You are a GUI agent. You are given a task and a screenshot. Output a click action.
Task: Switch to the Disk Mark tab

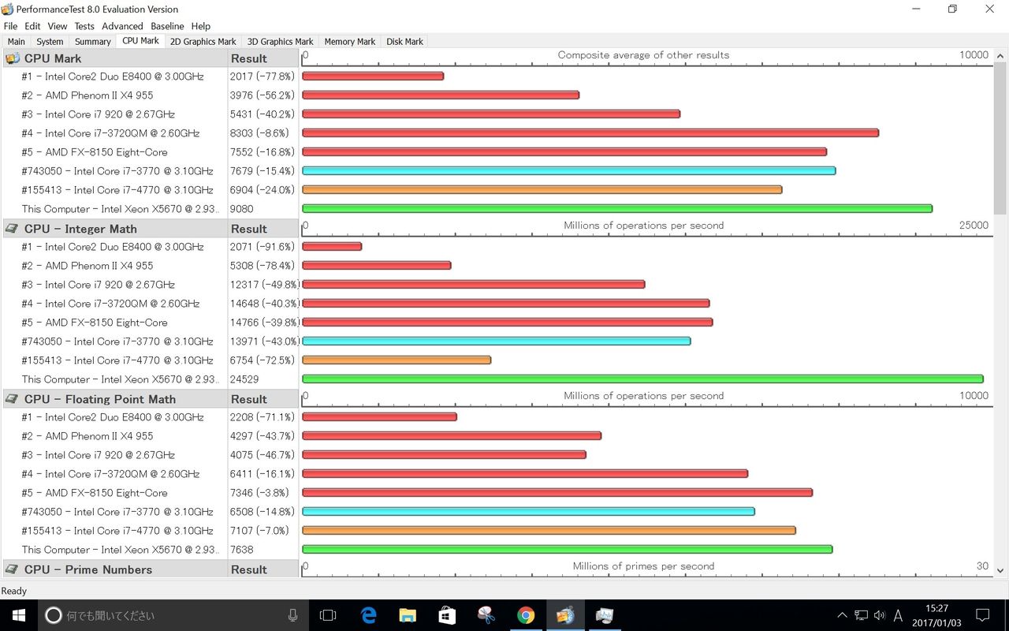click(x=404, y=41)
